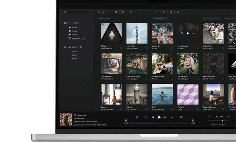Open the Lady White album cover
236x142 pixels.
pyautogui.click(x=137, y=33)
